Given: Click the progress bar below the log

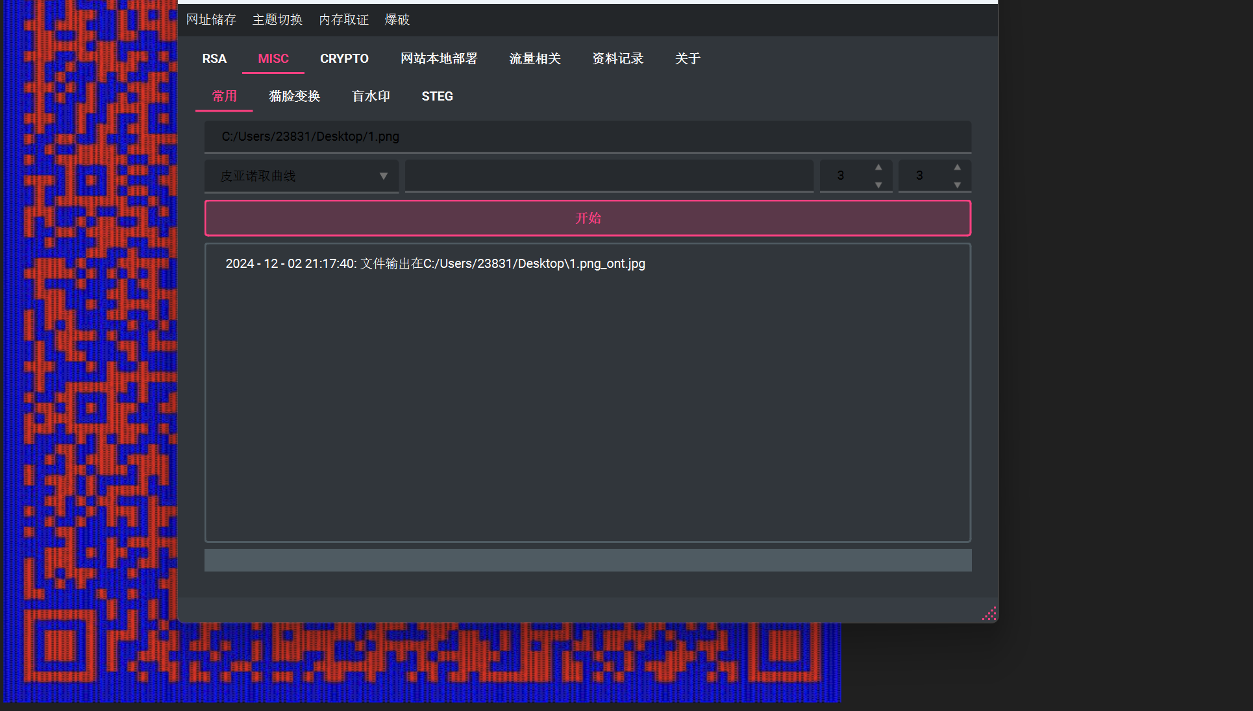Looking at the screenshot, I should coord(588,560).
